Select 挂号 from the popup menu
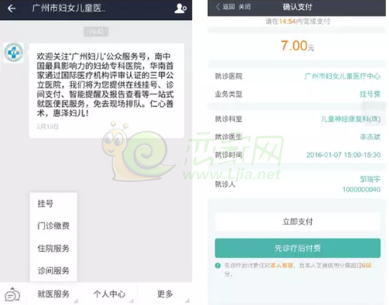 pyautogui.click(x=45, y=204)
